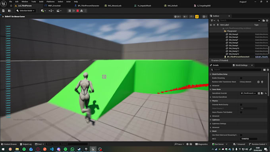The width and height of the screenshot is (270, 152).
Task: Click the Eject from player button
Action: pyautogui.click(x=82, y=11)
